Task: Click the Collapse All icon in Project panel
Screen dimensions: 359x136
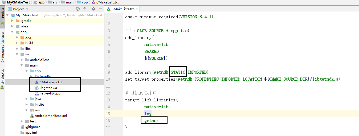Action: click(x=85, y=9)
